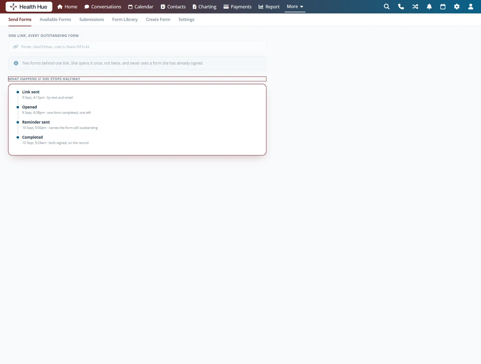Image resolution: width=481 pixels, height=364 pixels.
Task: Open Charting section
Action: [x=204, y=7]
